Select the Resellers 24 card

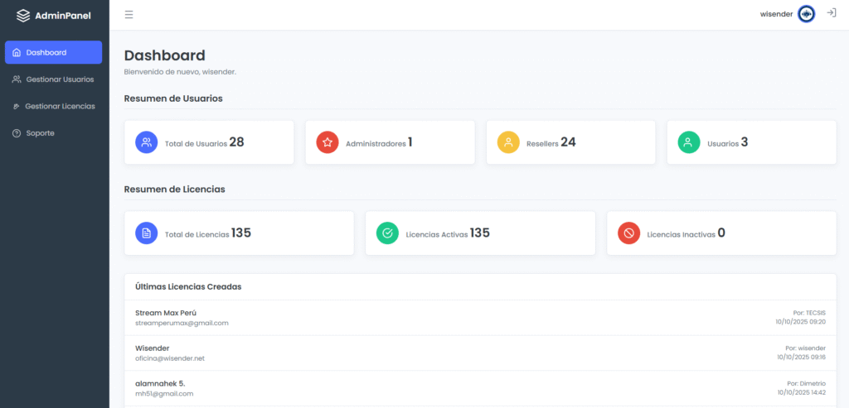pos(570,142)
